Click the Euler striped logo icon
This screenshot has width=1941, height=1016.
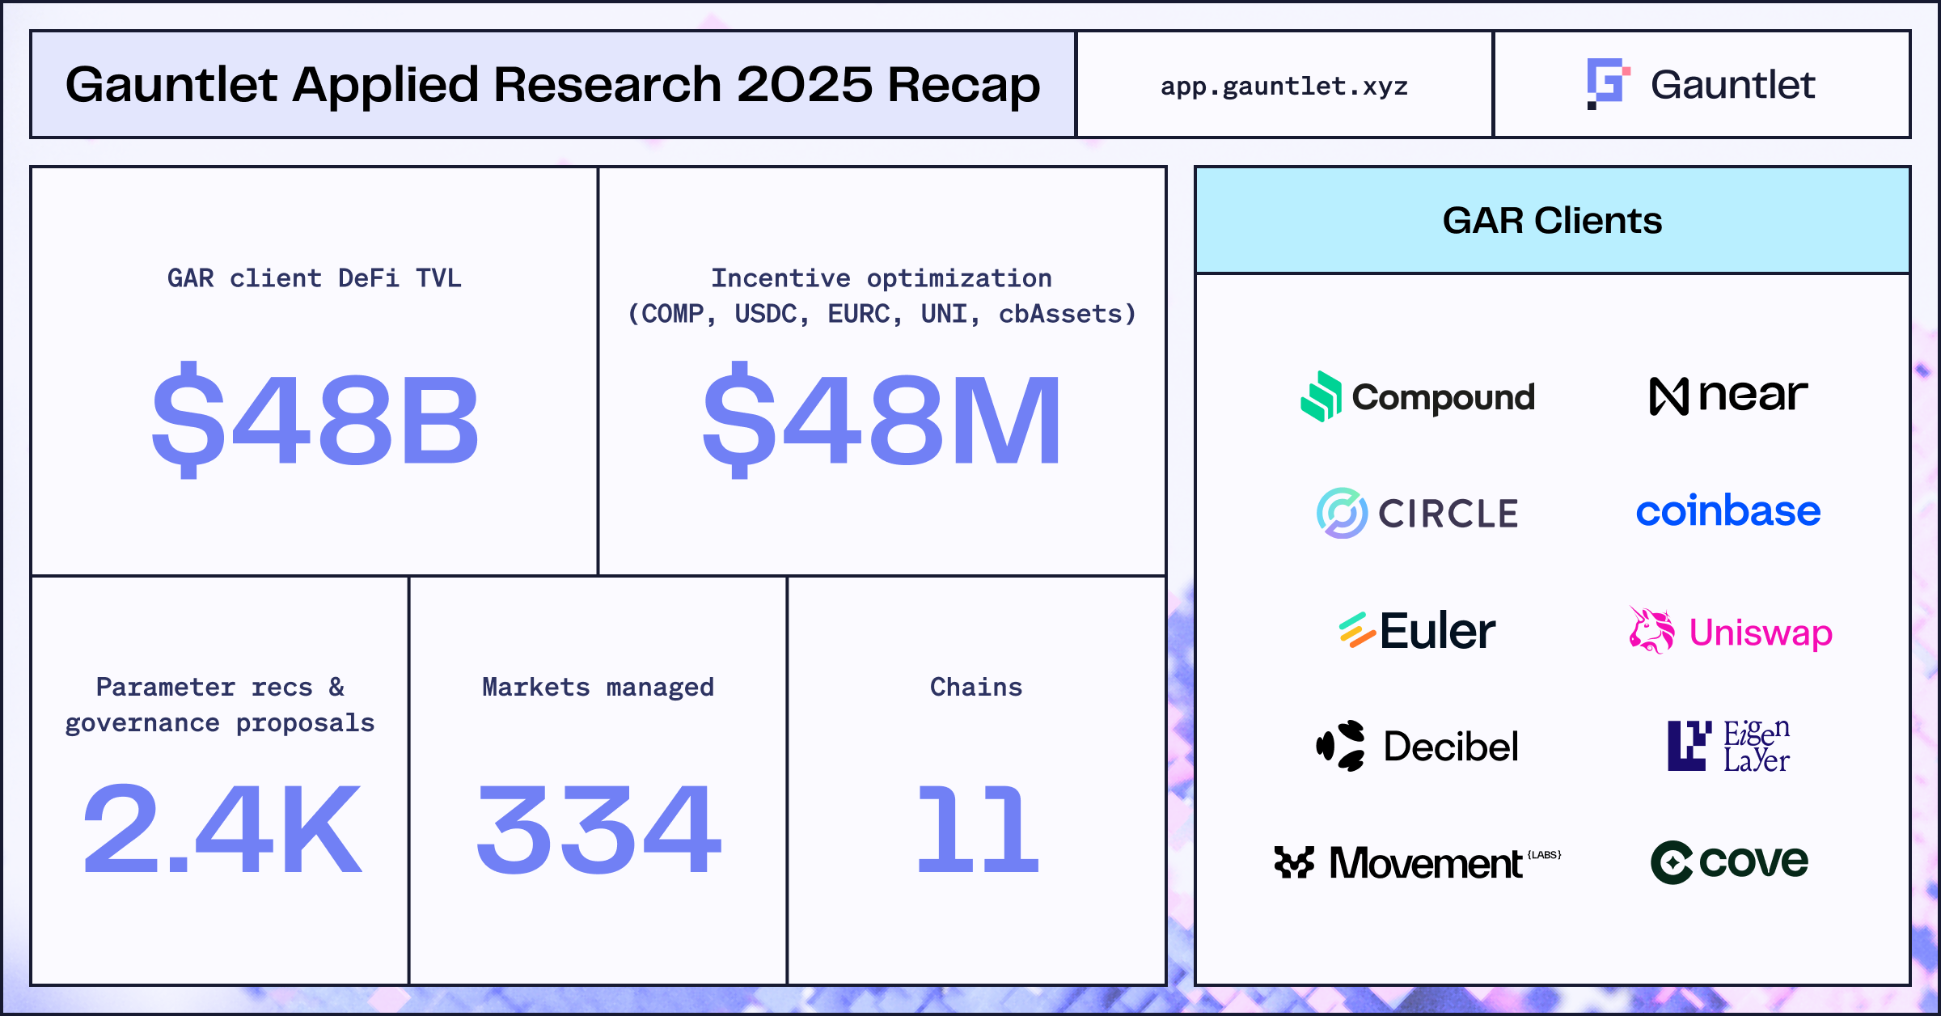[x=1357, y=631]
